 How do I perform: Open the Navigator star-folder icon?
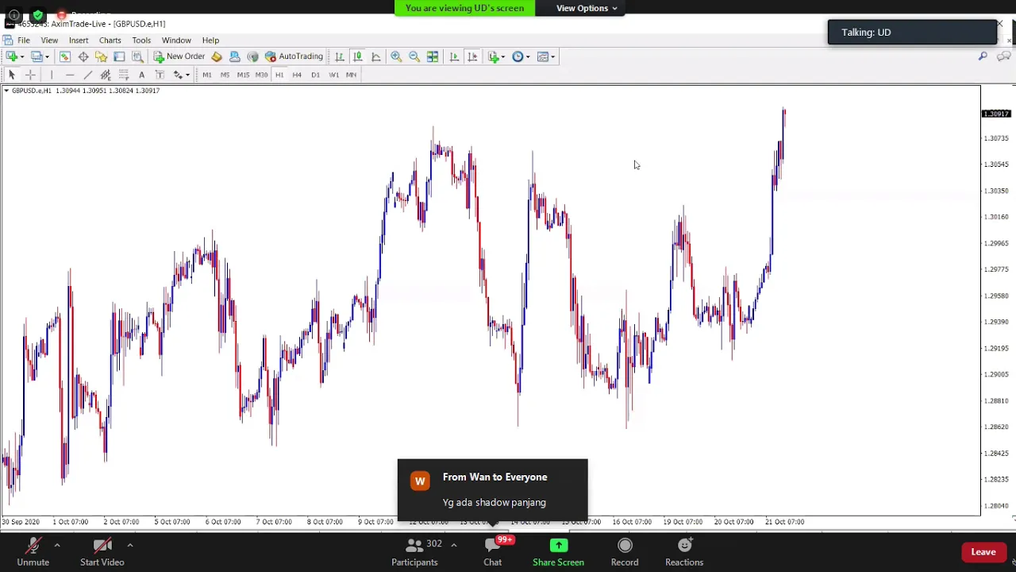tap(101, 56)
